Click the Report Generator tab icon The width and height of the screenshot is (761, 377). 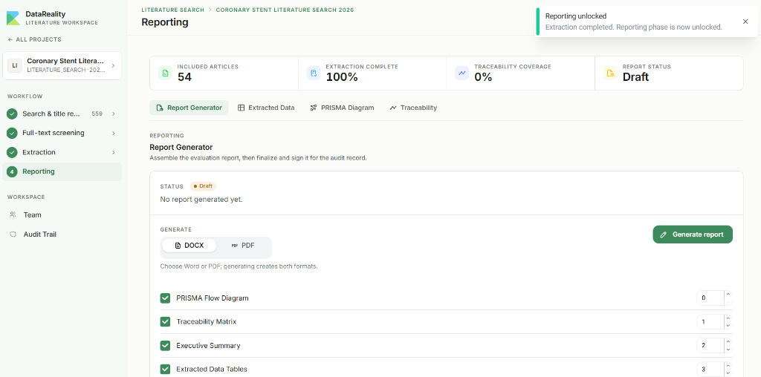point(159,108)
